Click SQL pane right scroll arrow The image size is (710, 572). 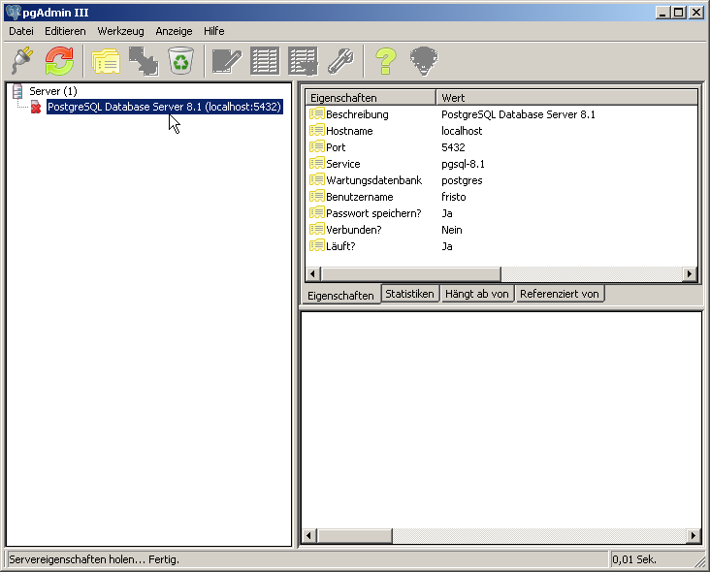[694, 536]
